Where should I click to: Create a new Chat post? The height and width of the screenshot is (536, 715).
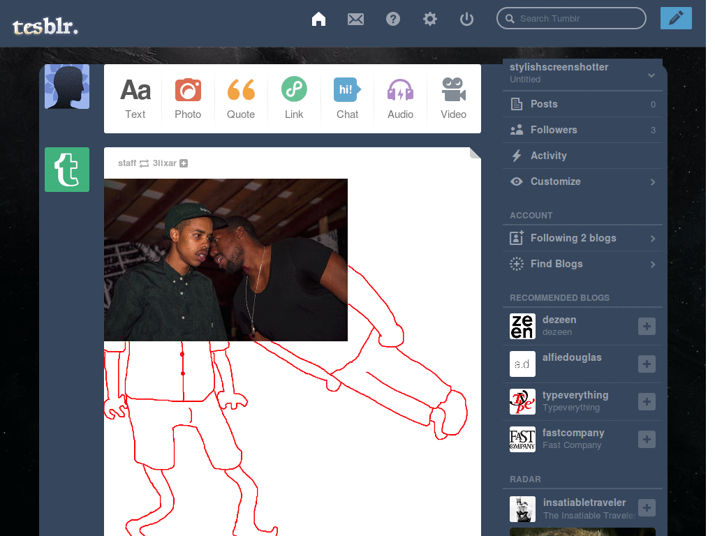pos(347,98)
